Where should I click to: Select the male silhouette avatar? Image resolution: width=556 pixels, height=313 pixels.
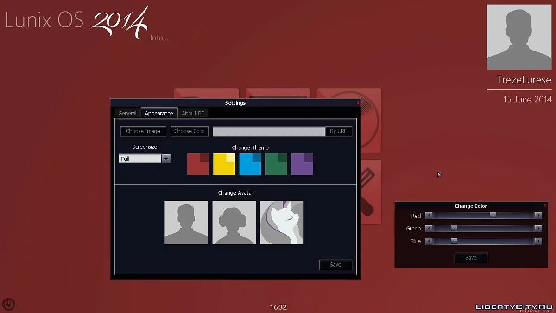(186, 223)
